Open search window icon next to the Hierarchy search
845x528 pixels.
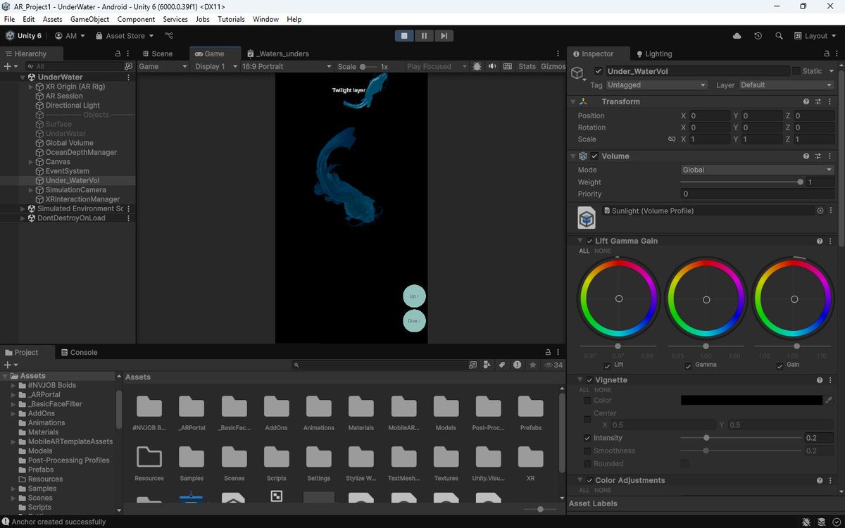128,66
